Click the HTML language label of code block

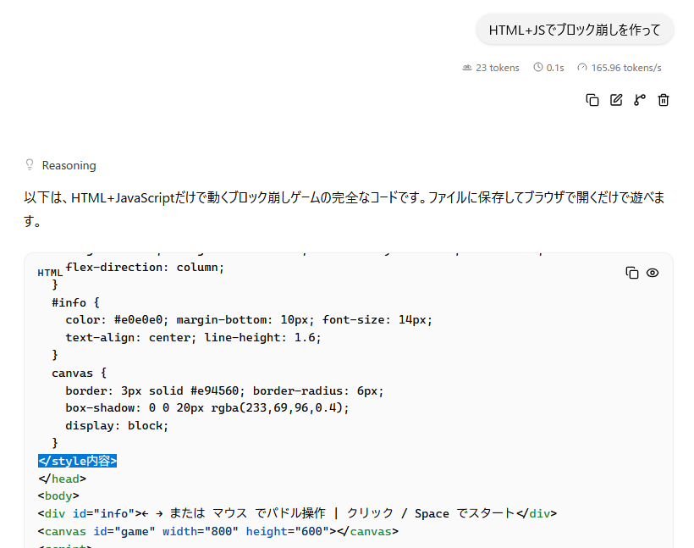pos(50,273)
